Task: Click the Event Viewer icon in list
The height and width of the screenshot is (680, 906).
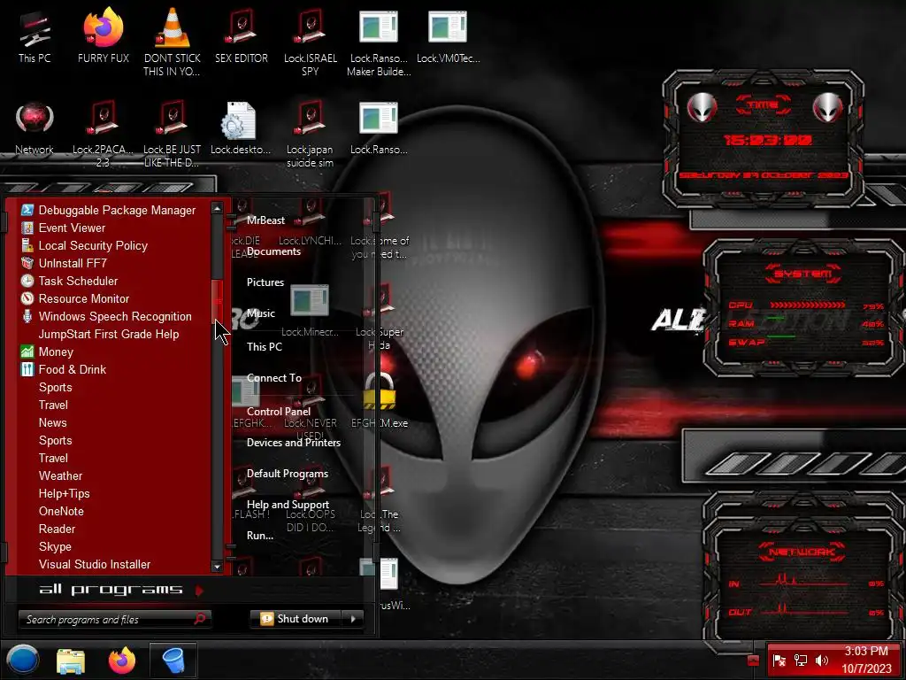Action: point(27,228)
